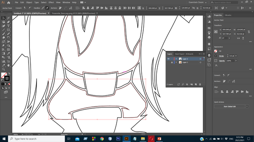Toggle lock on Layer 1
The height and width of the screenshot is (142, 254).
172,62
